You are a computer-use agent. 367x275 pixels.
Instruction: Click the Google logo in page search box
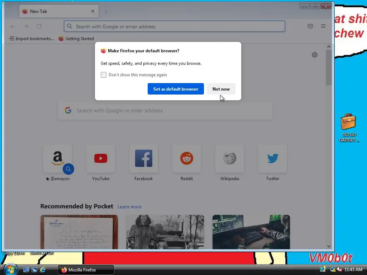pos(68,110)
